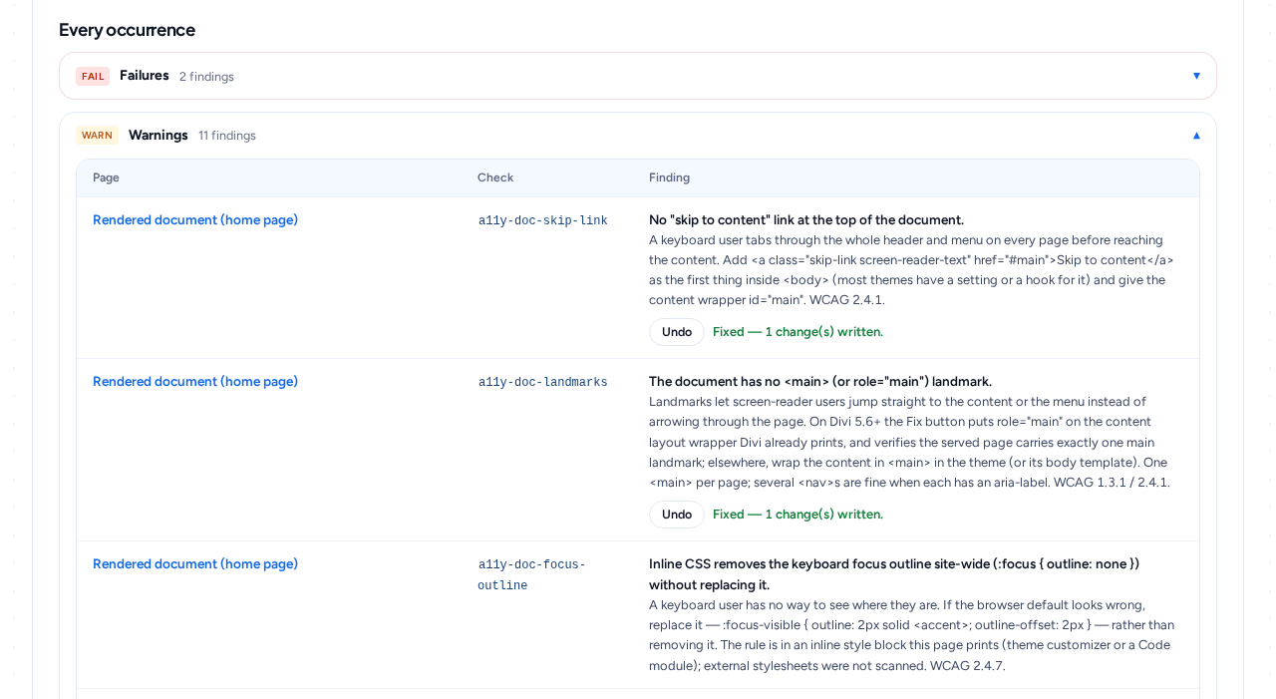This screenshot has height=699, width=1276.
Task: Click the Fixed status under the skip-link finding
Action: pos(797,332)
